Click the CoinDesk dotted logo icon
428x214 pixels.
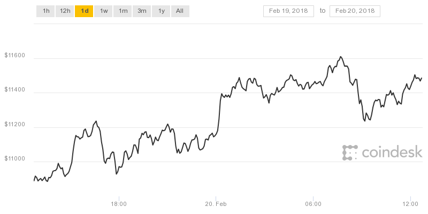(x=349, y=152)
